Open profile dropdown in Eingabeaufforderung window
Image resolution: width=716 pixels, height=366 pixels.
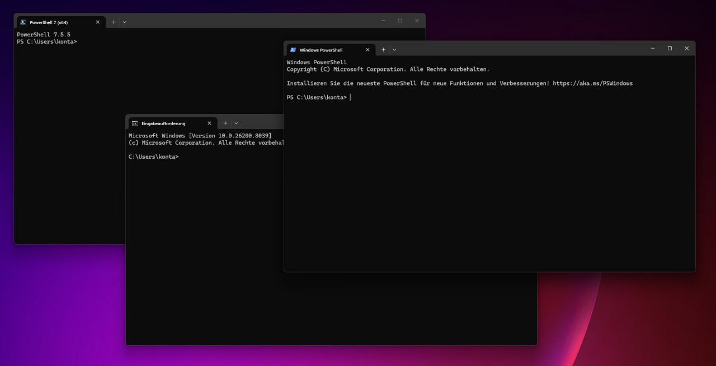236,123
